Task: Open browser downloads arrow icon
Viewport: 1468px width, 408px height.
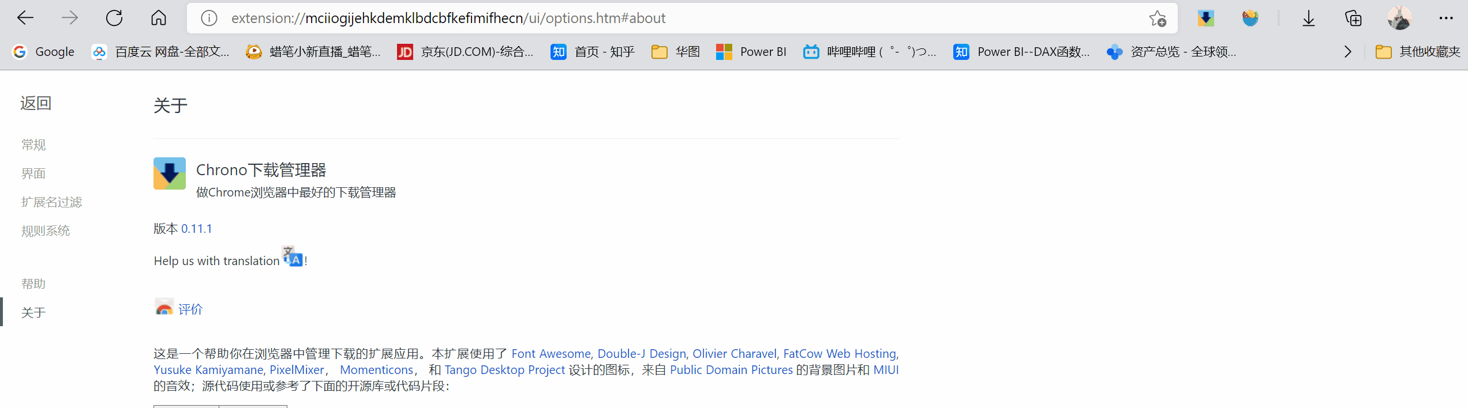Action: coord(1309,18)
